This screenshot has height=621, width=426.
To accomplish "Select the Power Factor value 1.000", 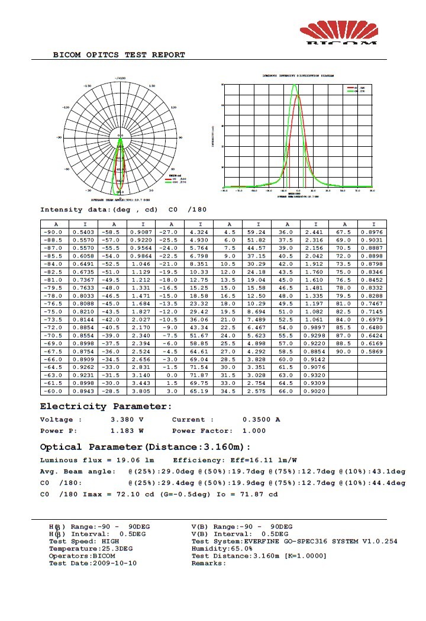I will click(x=254, y=430).
